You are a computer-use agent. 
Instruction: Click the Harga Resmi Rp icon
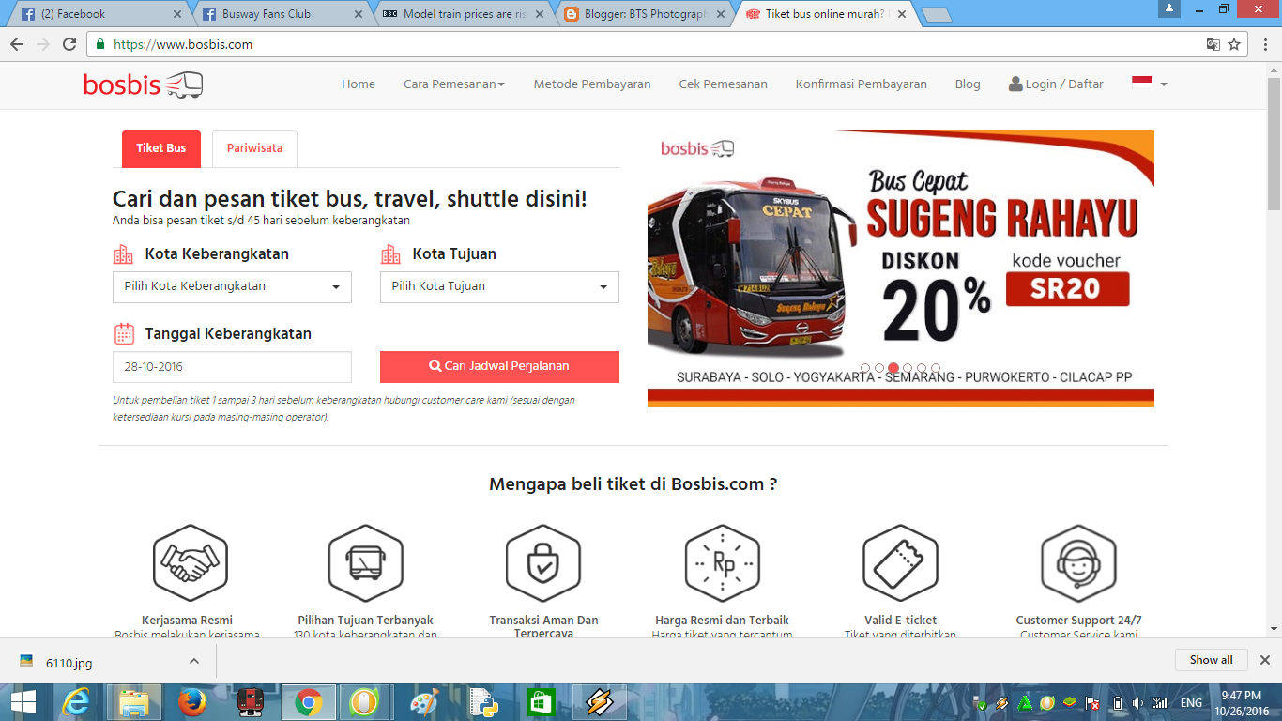[722, 563]
